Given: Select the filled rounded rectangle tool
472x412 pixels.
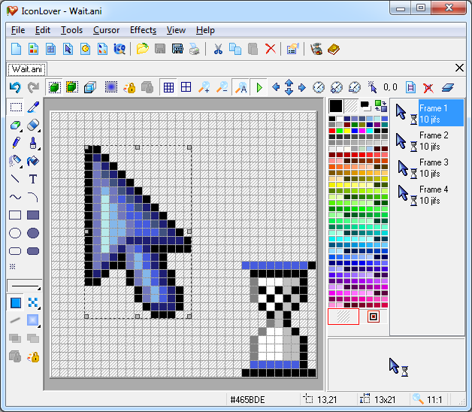Looking at the screenshot, I should [x=33, y=251].
